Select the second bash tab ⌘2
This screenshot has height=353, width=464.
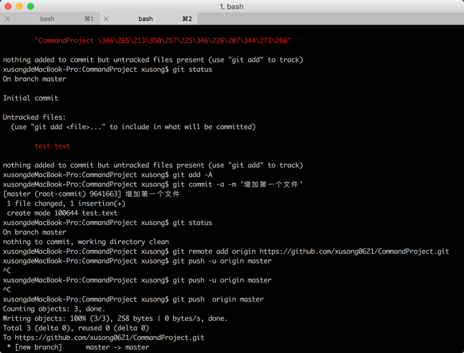coord(148,19)
